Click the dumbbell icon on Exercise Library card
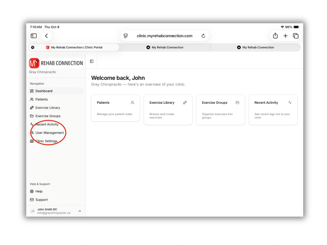The image size is (327, 245). (185, 103)
